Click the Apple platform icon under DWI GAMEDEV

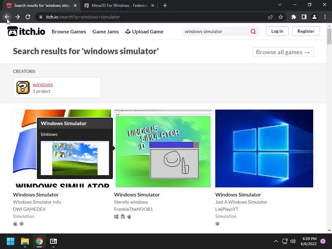15,224
